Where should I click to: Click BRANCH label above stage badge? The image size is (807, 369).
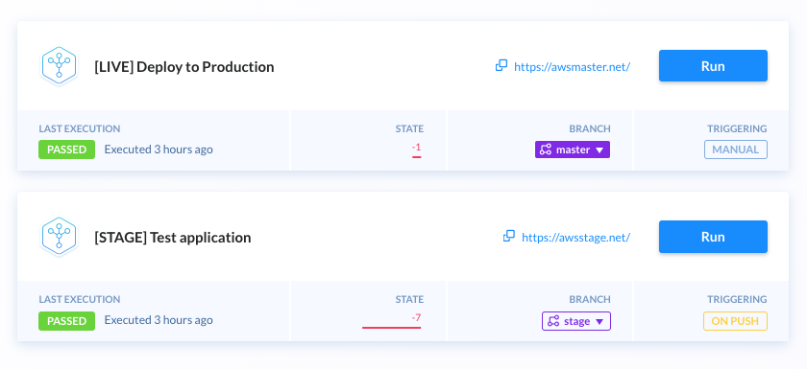coord(590,299)
